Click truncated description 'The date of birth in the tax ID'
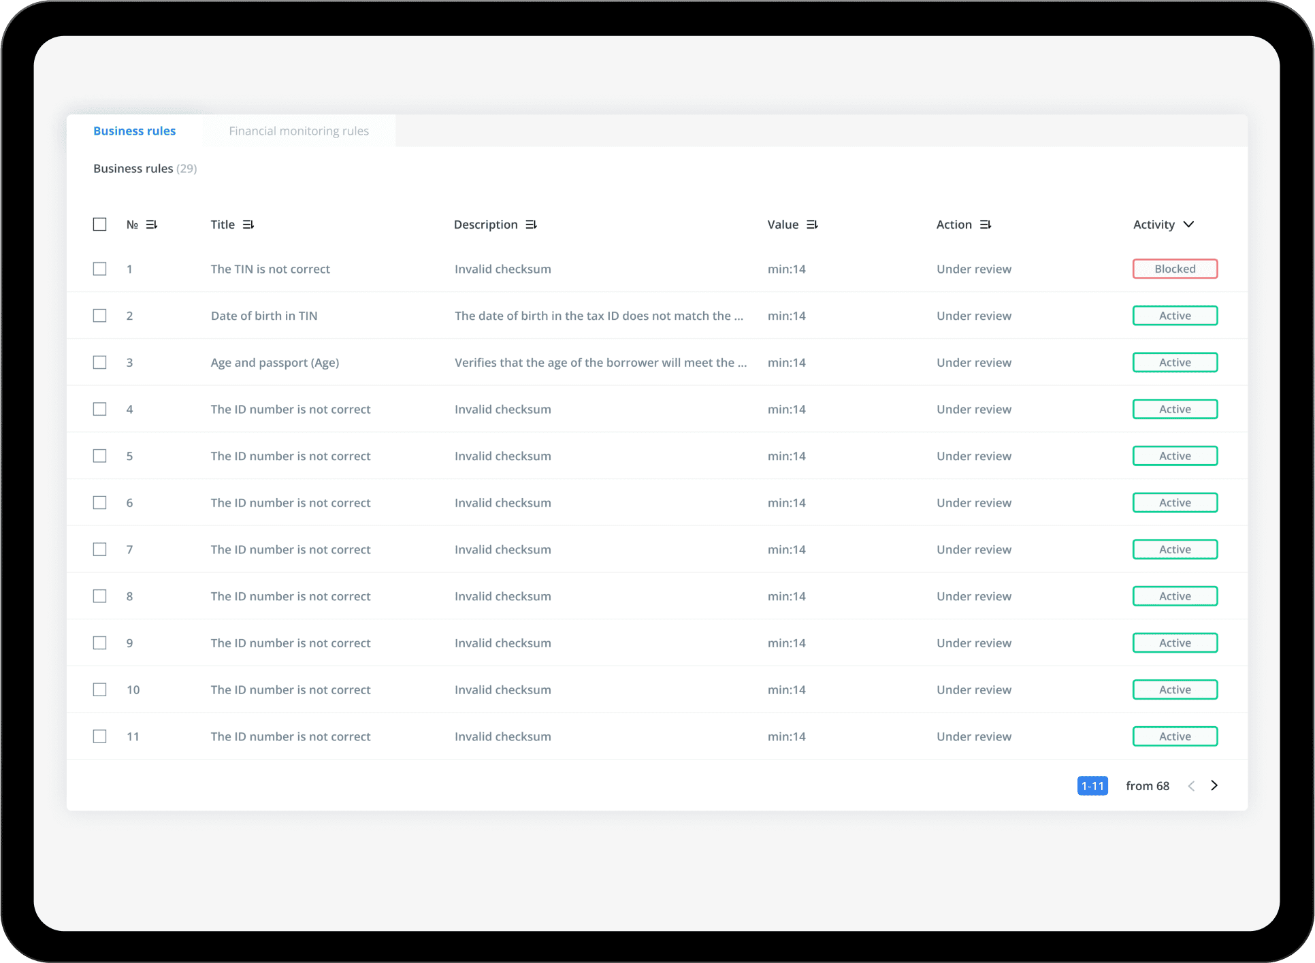Viewport: 1315px width, 963px height. click(599, 316)
